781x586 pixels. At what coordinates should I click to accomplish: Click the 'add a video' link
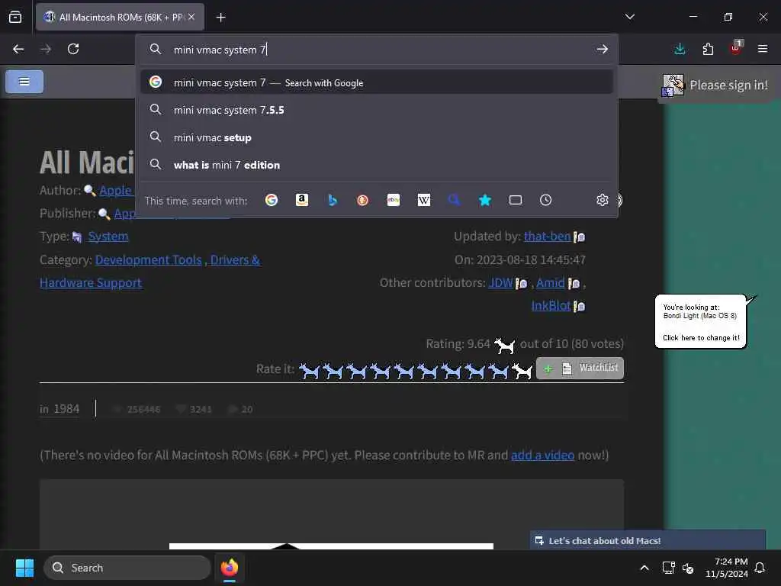tap(542, 455)
